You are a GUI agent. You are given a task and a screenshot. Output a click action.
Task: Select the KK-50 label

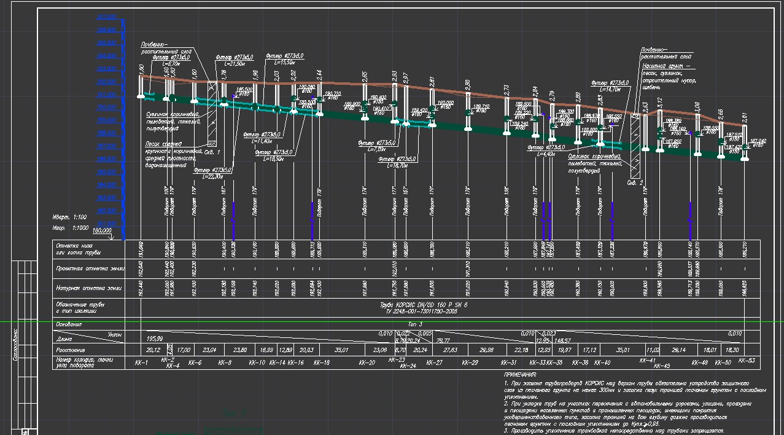click(723, 362)
